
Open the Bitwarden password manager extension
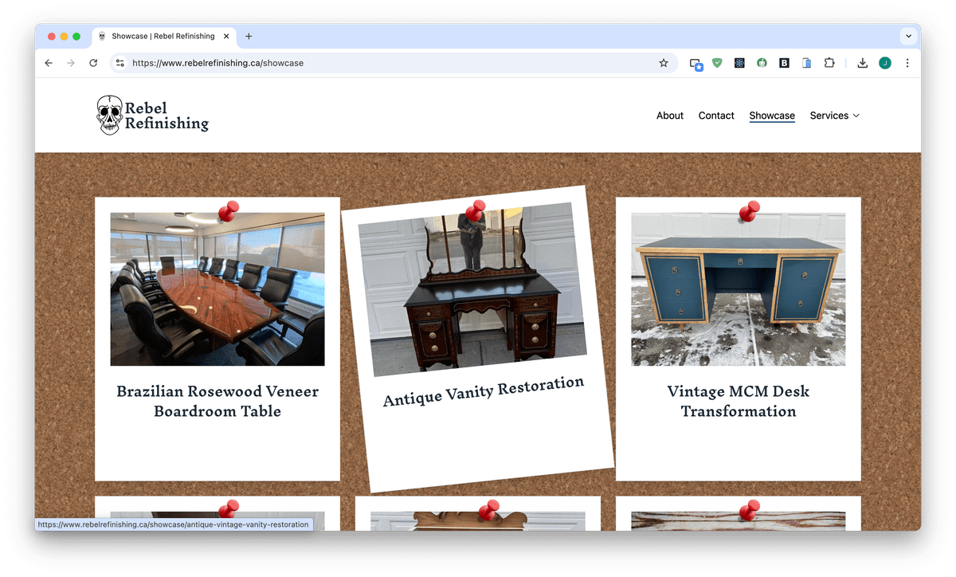[784, 63]
